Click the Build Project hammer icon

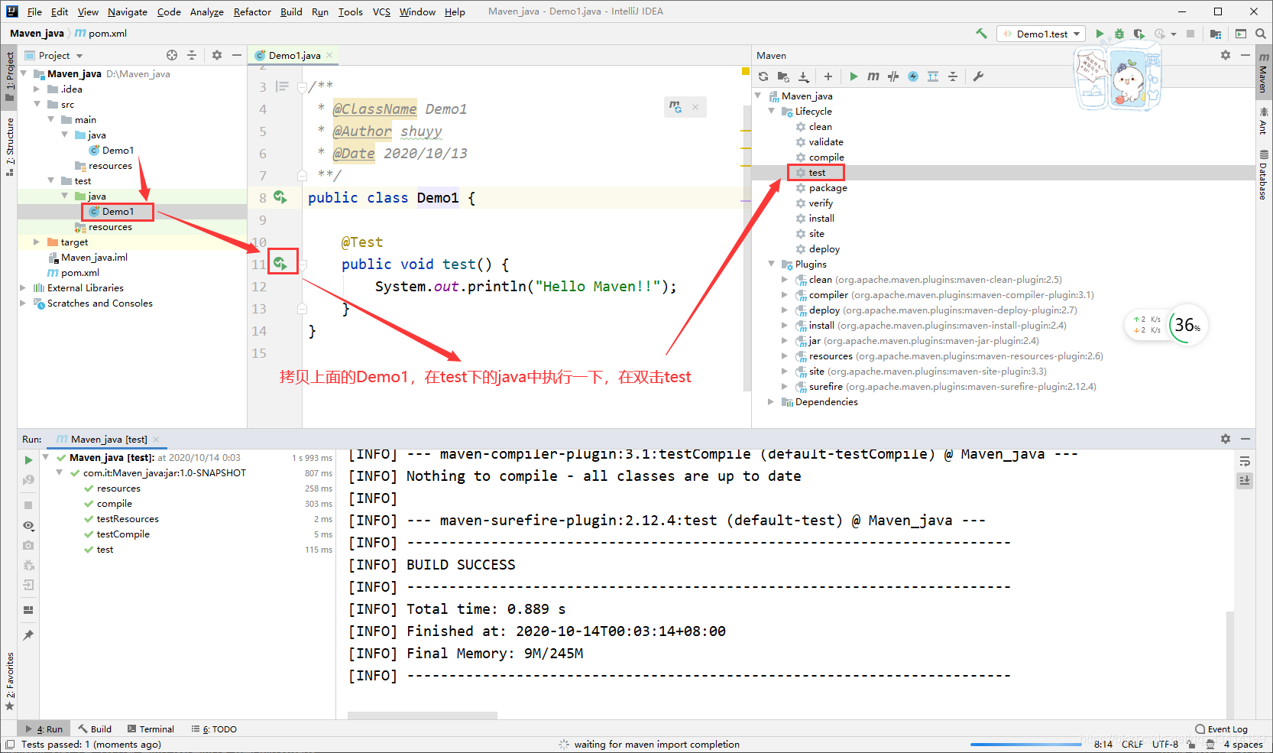[981, 34]
